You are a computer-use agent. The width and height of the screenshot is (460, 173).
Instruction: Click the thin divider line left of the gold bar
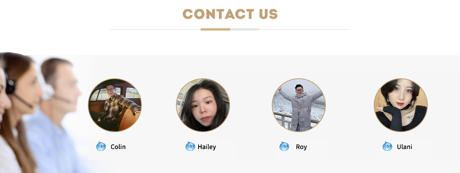tap(155, 29)
